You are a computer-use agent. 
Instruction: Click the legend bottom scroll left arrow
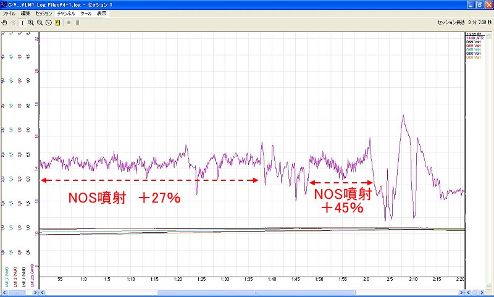[x=468, y=293]
